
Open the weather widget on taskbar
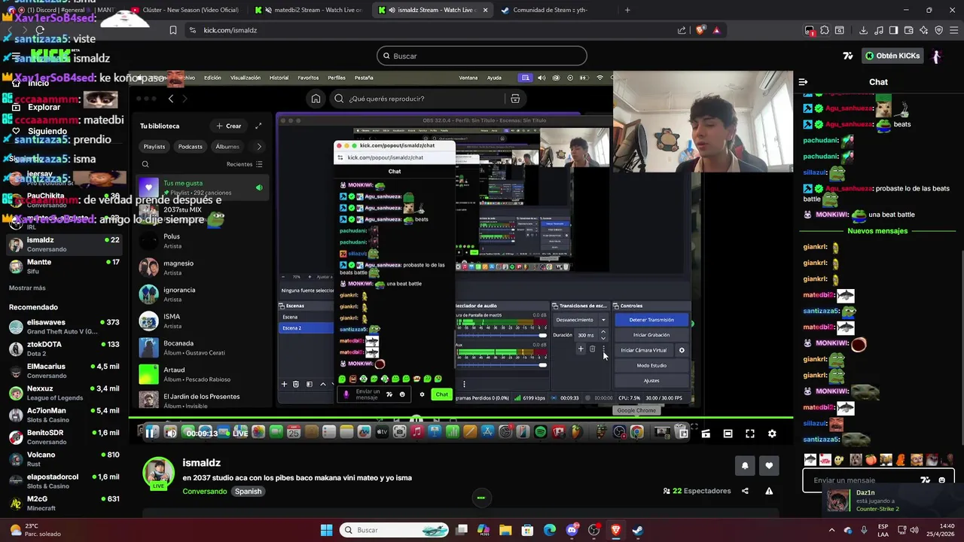tap(34, 530)
